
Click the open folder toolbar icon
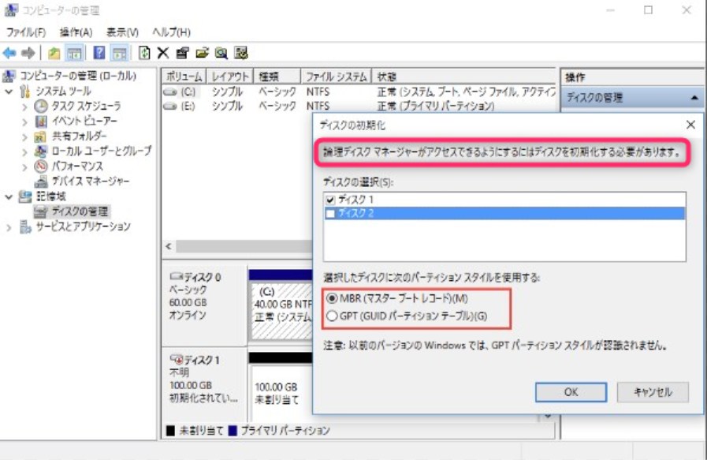click(202, 53)
